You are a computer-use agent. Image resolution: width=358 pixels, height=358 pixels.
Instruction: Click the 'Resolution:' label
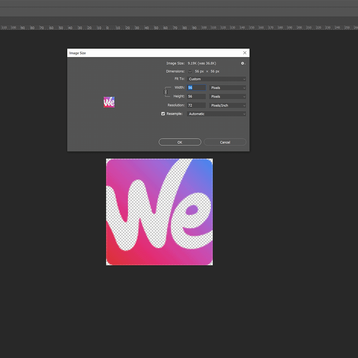click(176, 105)
